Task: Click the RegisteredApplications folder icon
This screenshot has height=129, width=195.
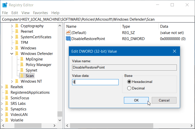Action: (7, 92)
